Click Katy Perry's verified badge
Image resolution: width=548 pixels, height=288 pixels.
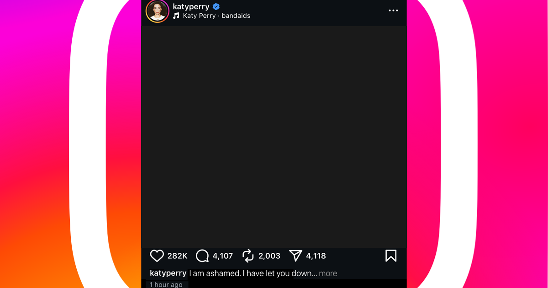coord(215,6)
